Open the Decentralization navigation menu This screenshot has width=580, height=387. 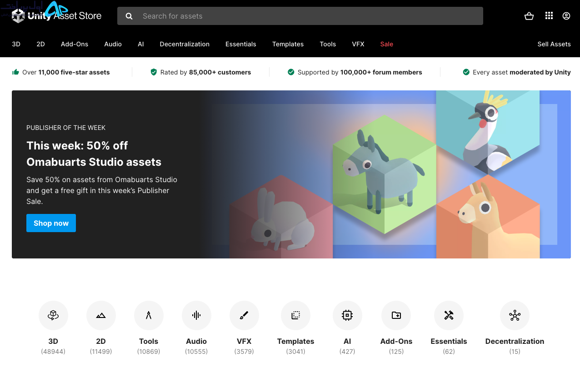(x=185, y=44)
